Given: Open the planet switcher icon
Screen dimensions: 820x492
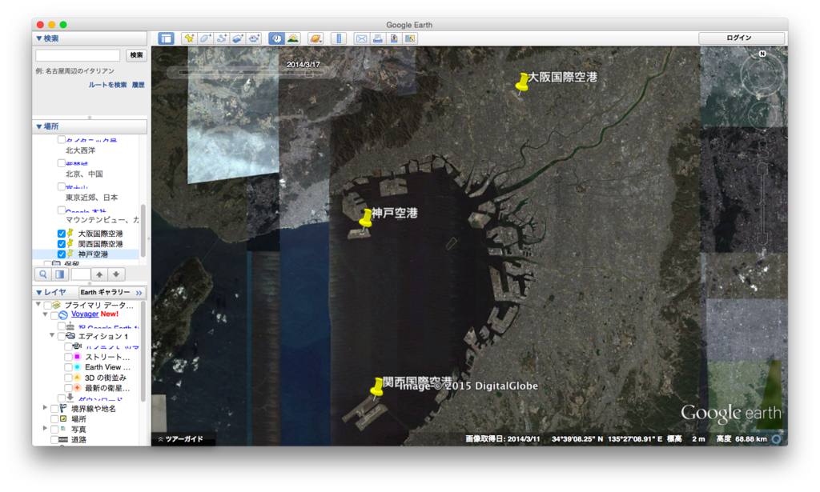Looking at the screenshot, I should [x=316, y=38].
